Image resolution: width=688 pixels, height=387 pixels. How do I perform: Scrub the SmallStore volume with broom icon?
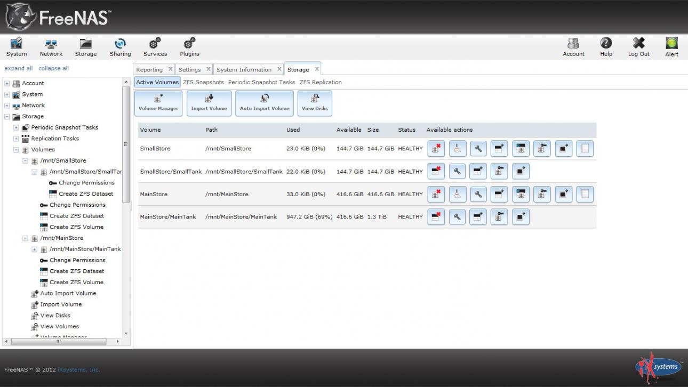tap(457, 149)
